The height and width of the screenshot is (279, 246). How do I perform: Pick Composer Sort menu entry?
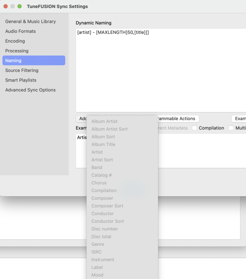[x=122, y=206]
